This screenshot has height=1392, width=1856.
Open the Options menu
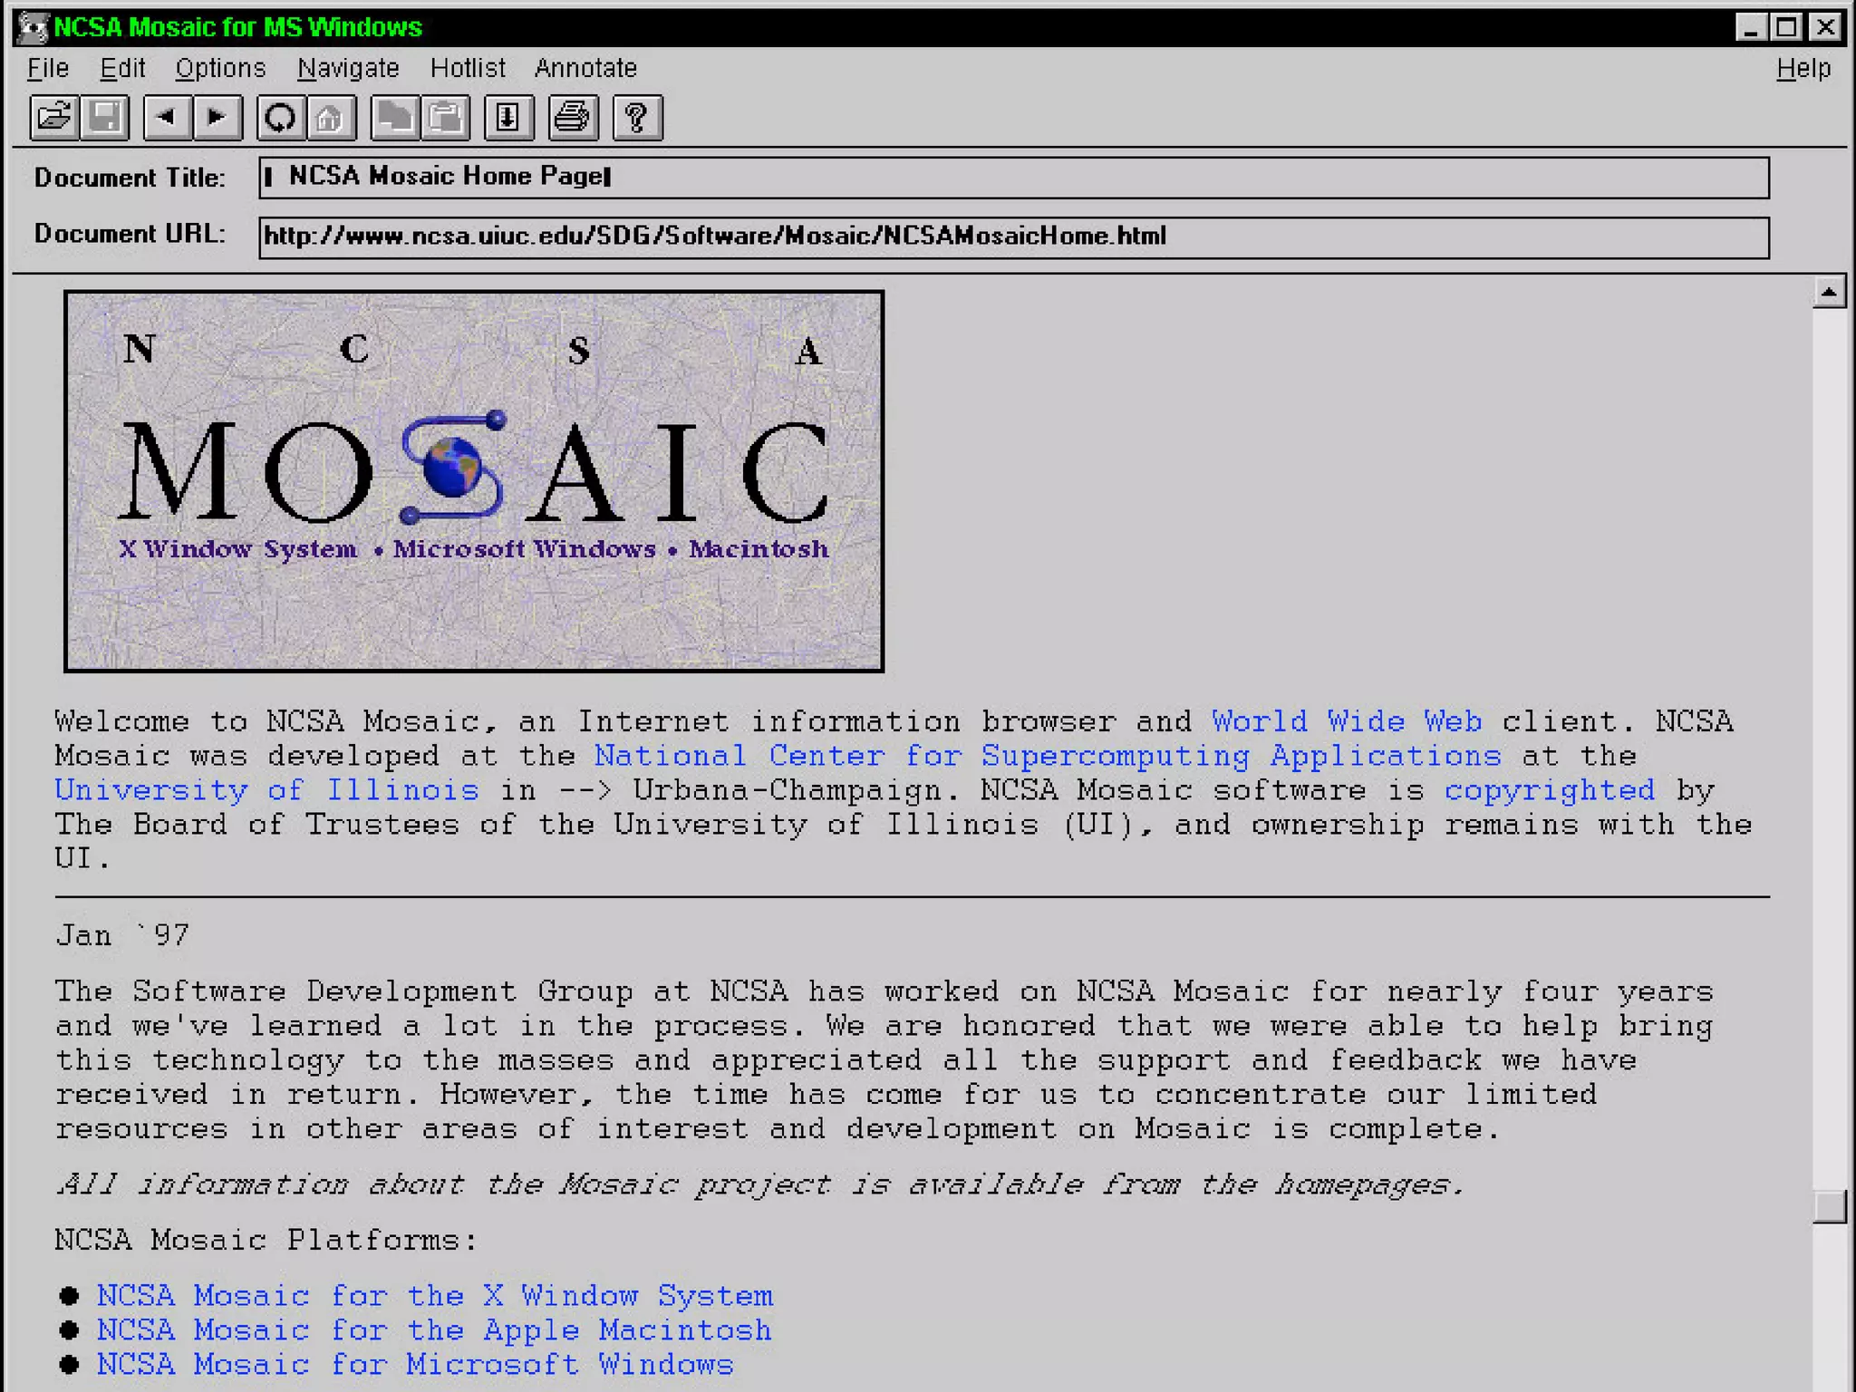coord(220,68)
